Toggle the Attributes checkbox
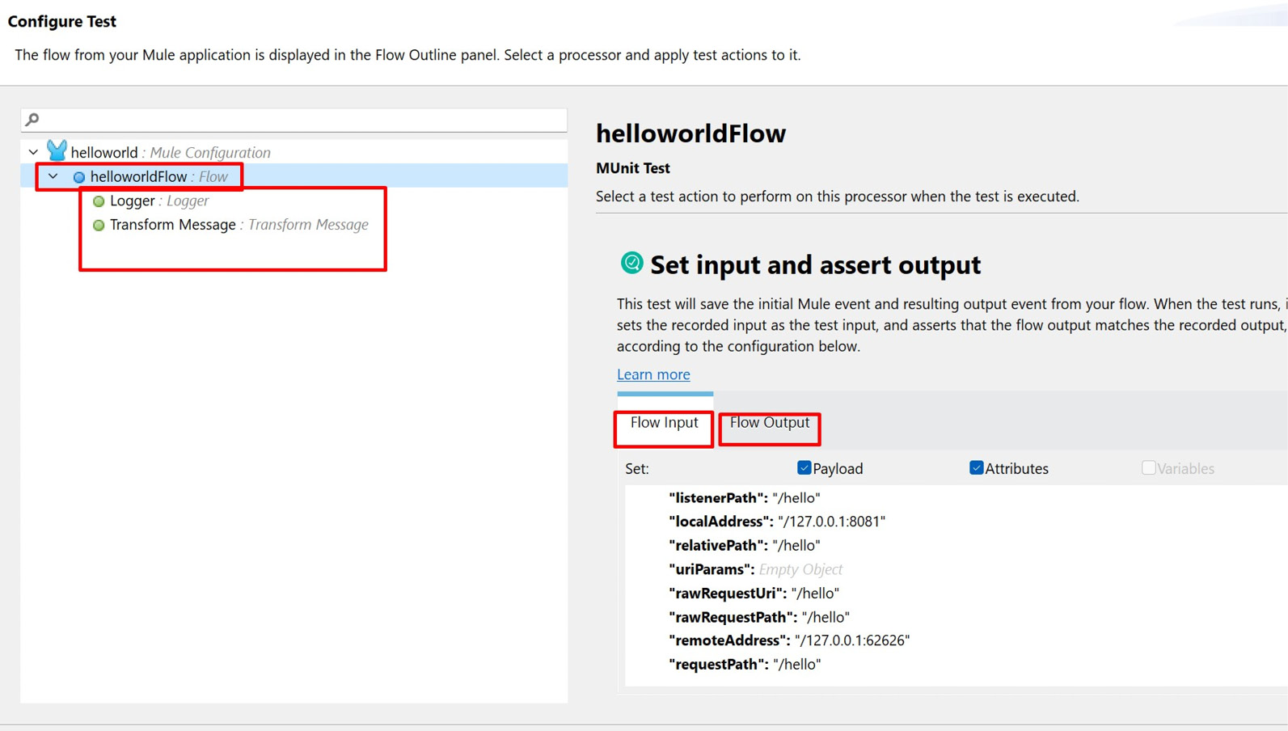 (976, 467)
